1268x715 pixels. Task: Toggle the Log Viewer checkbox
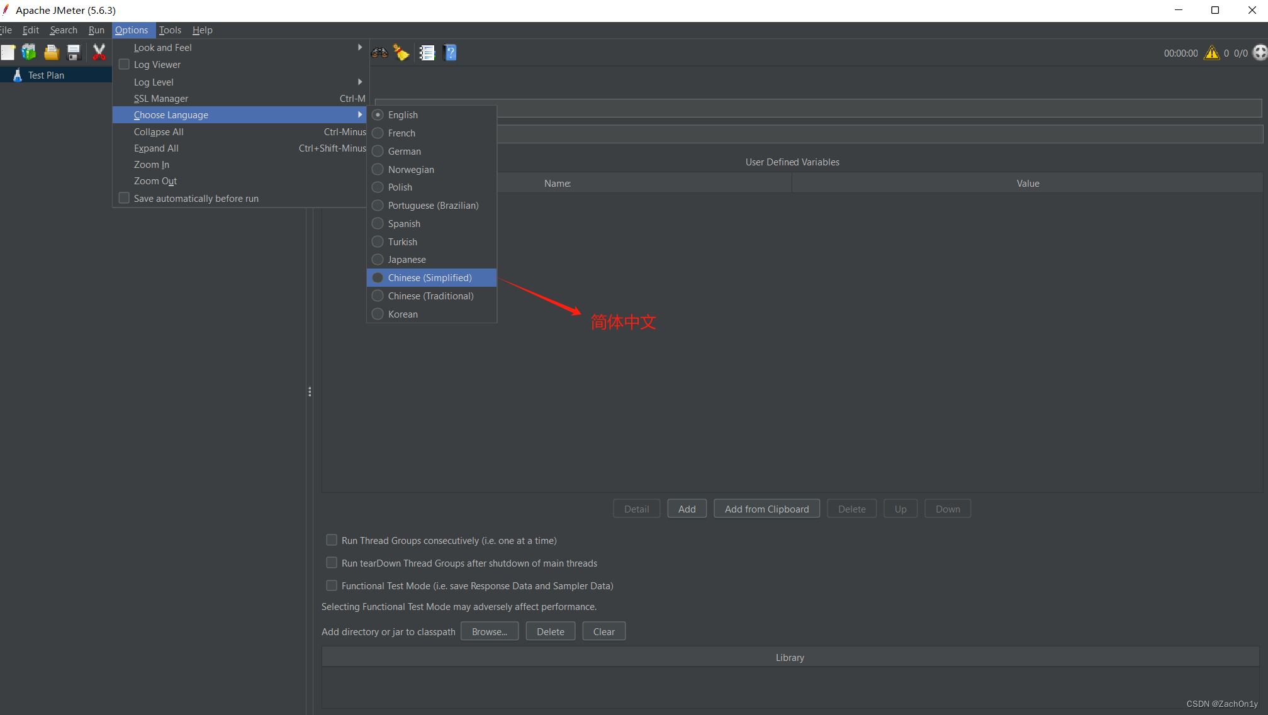click(124, 64)
